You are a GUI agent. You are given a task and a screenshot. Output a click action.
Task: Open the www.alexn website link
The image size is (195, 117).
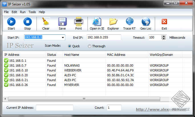161,109
